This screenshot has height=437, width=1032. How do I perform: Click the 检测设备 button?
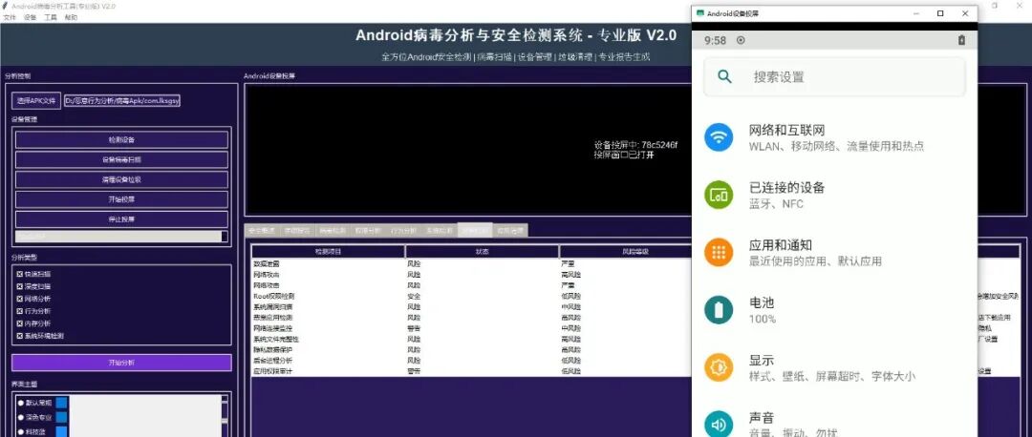pos(121,140)
